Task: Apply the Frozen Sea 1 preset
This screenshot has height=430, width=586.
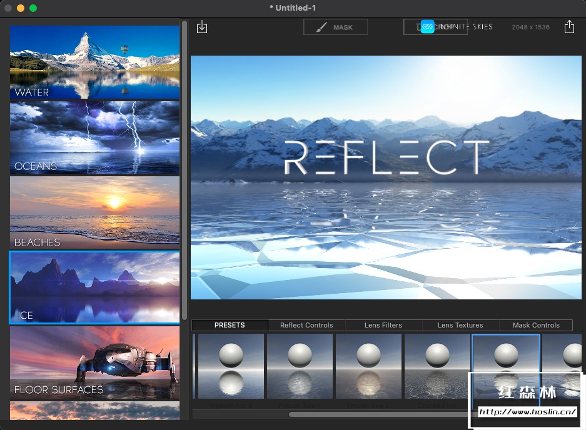Action: point(300,366)
